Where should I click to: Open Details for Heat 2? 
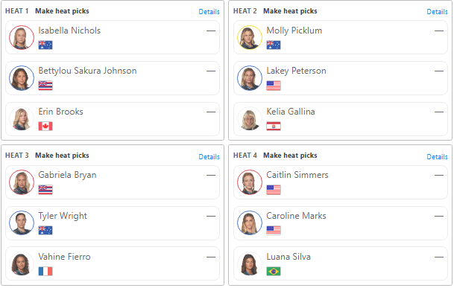437,12
